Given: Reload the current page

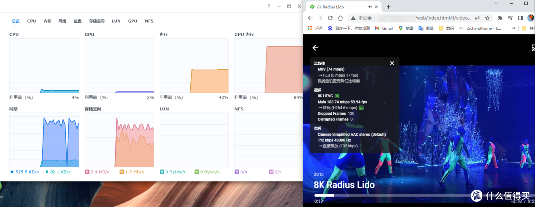Looking at the screenshot, I should pyautogui.click(x=330, y=18).
